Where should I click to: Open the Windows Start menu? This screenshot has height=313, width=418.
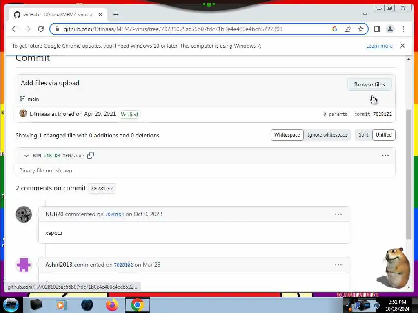pyautogui.click(x=11, y=305)
